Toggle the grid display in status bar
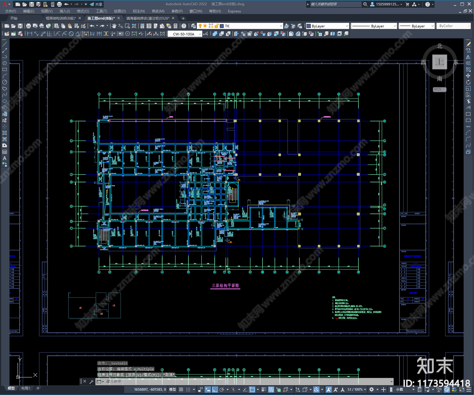Viewport: 474px width, 395px height. (x=181, y=389)
